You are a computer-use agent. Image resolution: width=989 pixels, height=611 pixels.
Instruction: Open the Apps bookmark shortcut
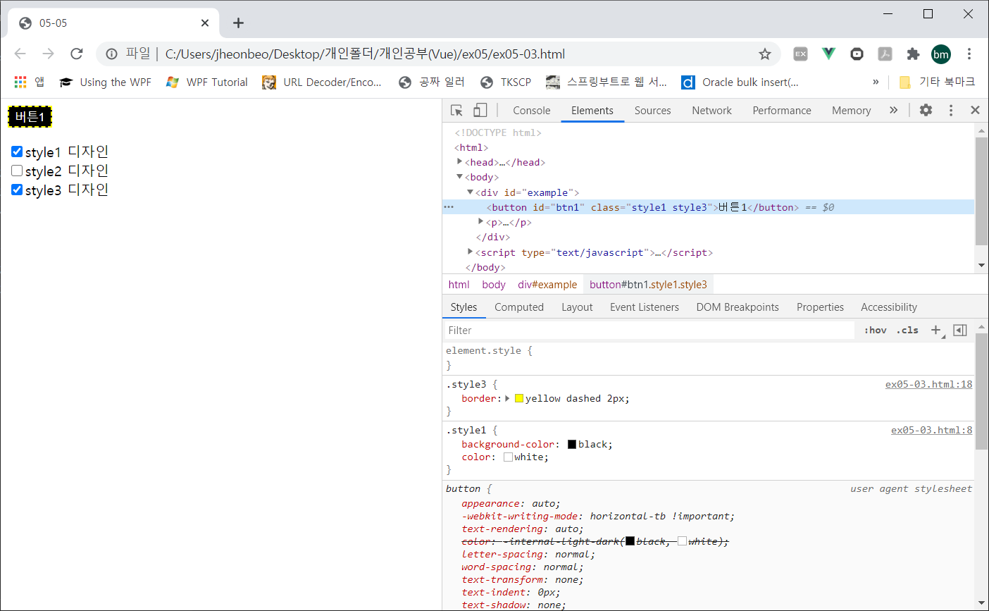coord(29,82)
